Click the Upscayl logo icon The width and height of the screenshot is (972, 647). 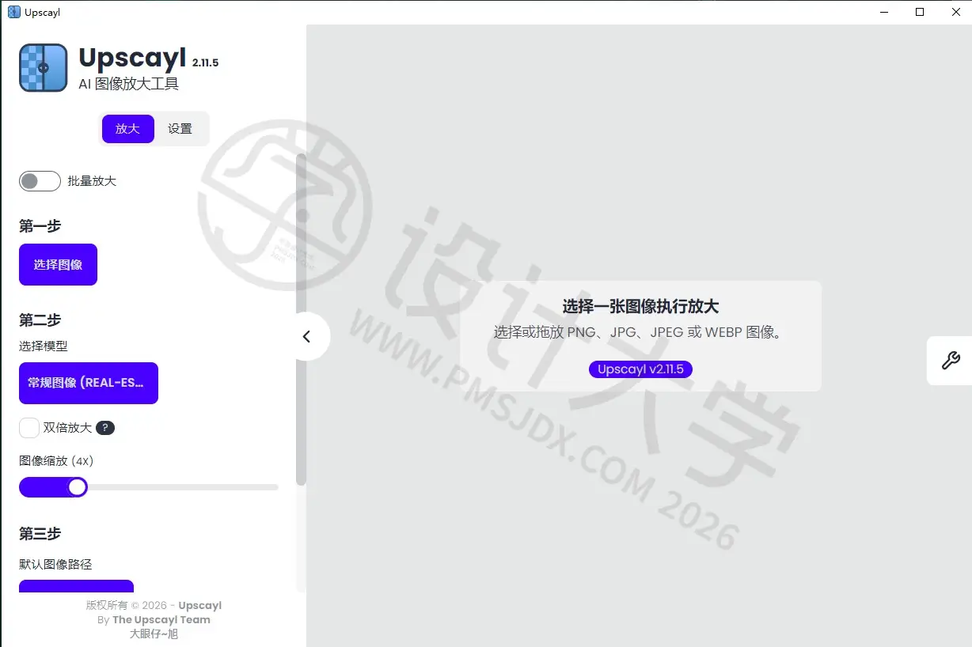tap(43, 68)
